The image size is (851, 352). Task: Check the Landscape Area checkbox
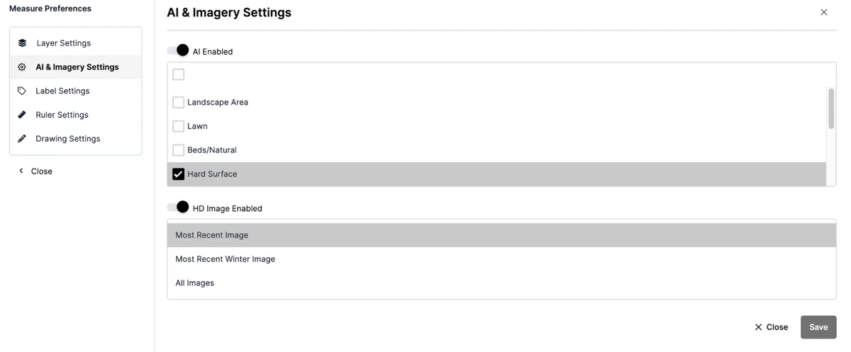click(179, 102)
